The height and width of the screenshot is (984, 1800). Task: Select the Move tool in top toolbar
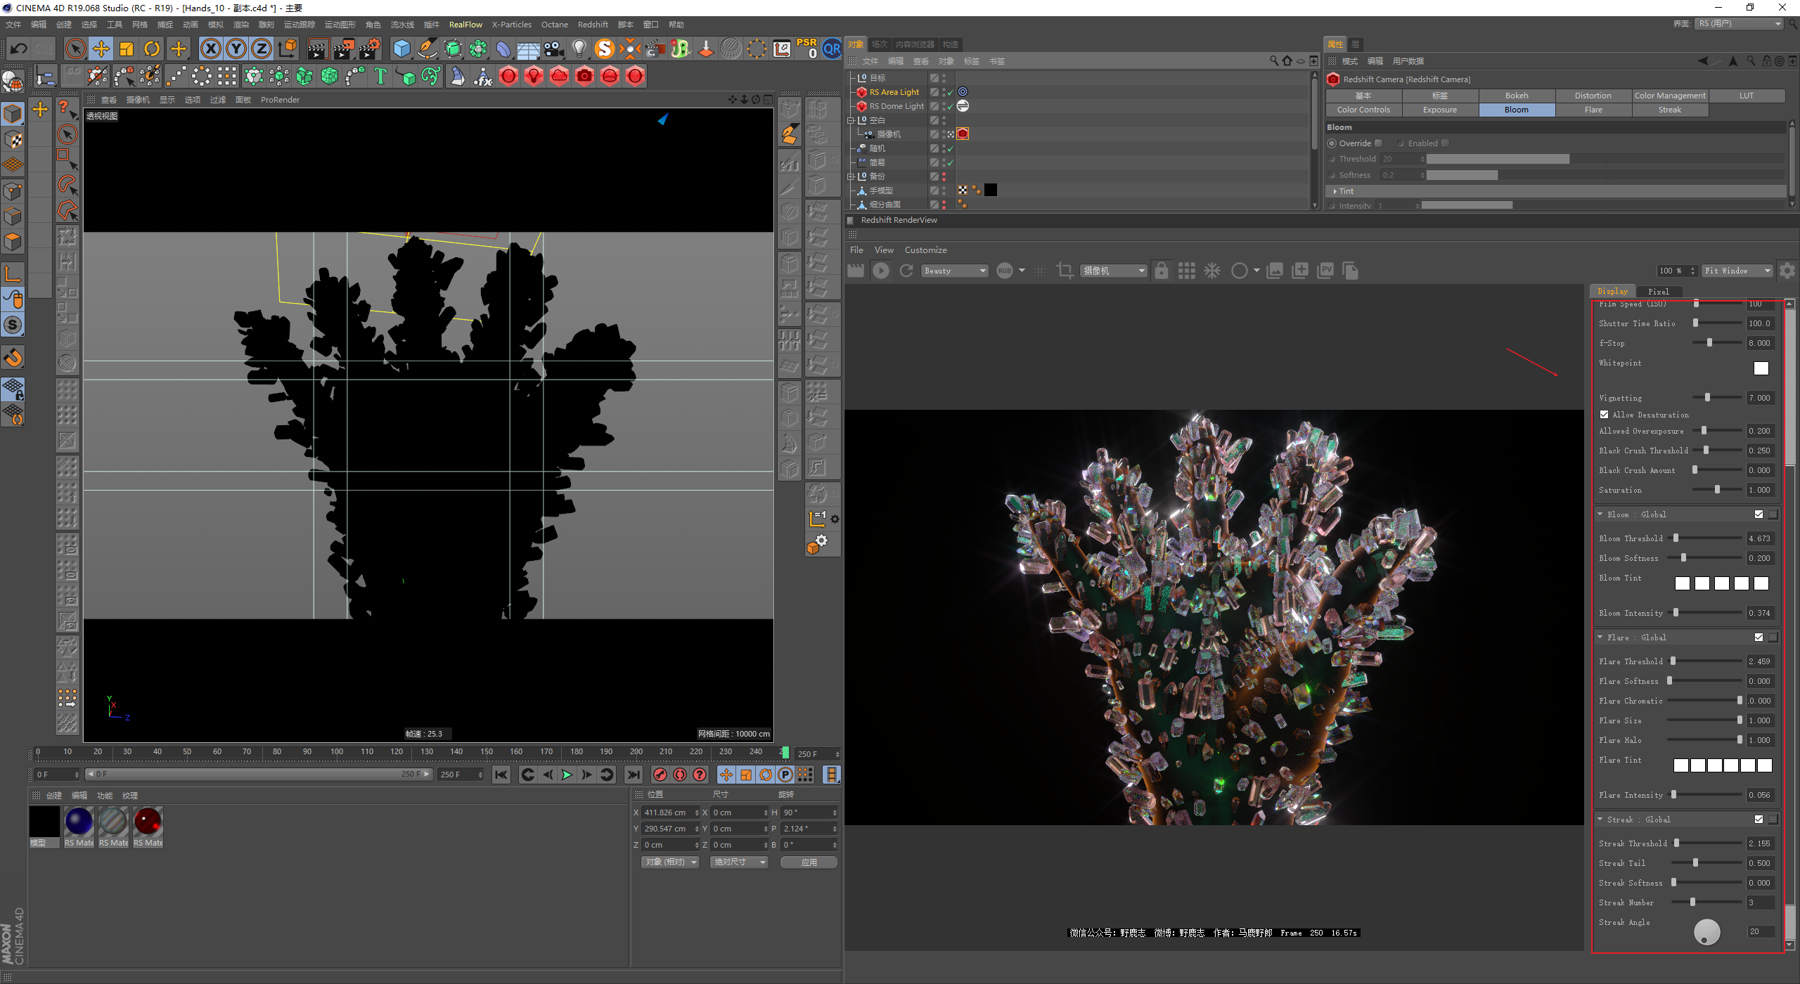click(x=101, y=48)
